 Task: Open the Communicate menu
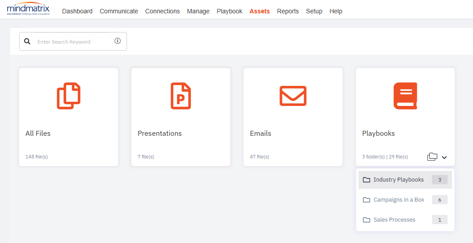(x=119, y=11)
